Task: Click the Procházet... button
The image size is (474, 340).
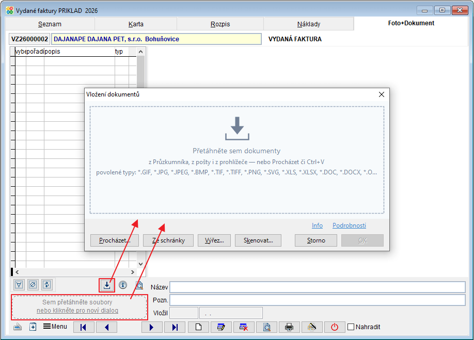Action: point(115,240)
